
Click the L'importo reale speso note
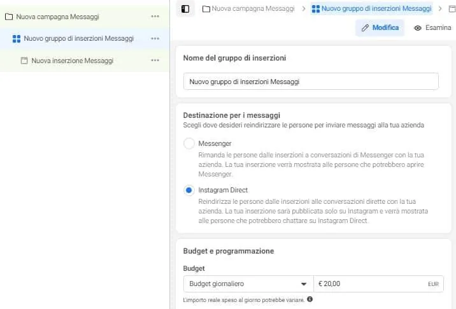point(244,299)
